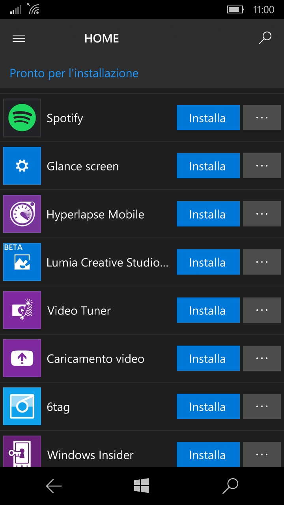
Task: Go back with the navigation arrow
Action: [54, 486]
